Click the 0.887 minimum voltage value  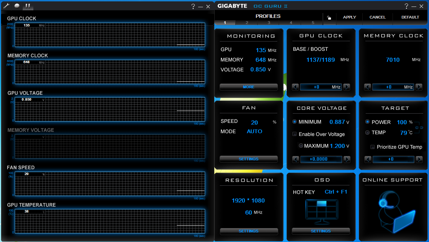pos(337,122)
